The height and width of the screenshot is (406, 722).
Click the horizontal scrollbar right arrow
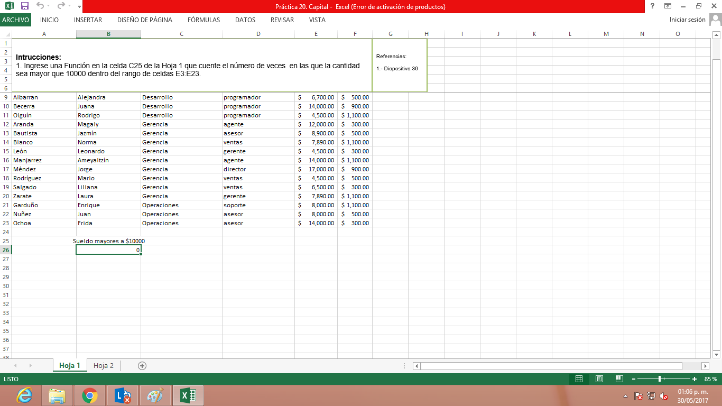tap(705, 366)
